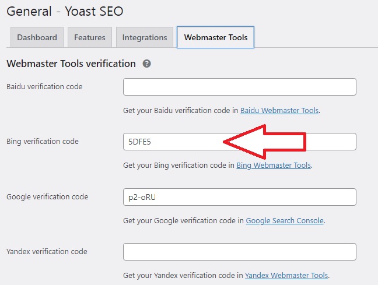The height and width of the screenshot is (285, 378).
Task: Focus the Yandex verification code input
Action: [240, 252]
